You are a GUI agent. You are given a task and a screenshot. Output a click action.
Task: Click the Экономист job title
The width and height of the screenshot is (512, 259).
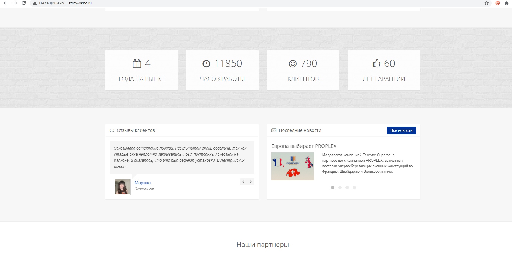click(x=144, y=189)
